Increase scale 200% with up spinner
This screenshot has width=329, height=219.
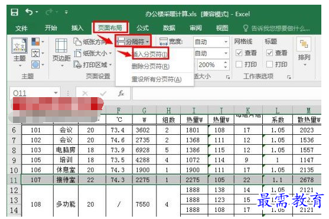pyautogui.click(x=226, y=62)
